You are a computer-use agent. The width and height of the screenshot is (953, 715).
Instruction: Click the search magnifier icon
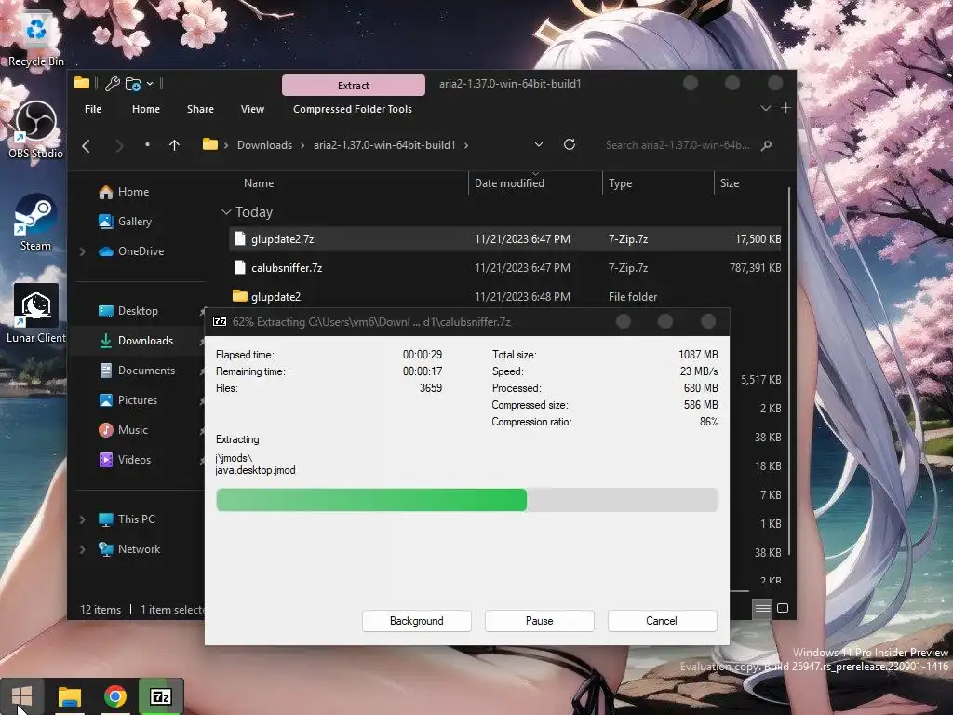coord(767,145)
